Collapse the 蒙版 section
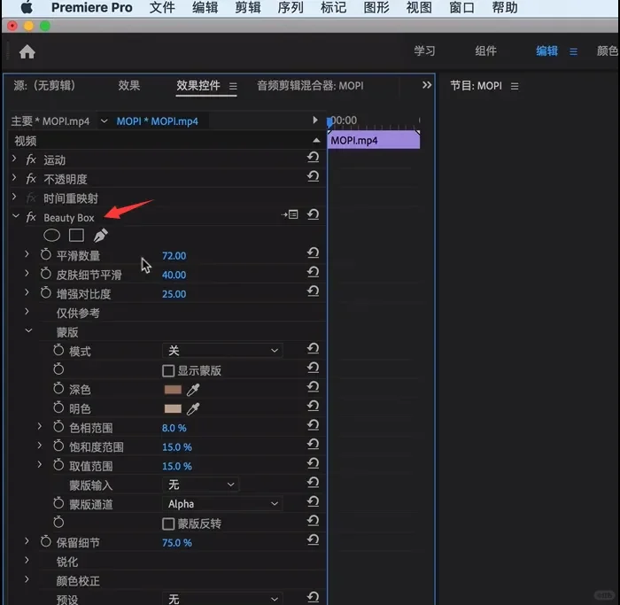The width and height of the screenshot is (620, 605). pos(29,330)
